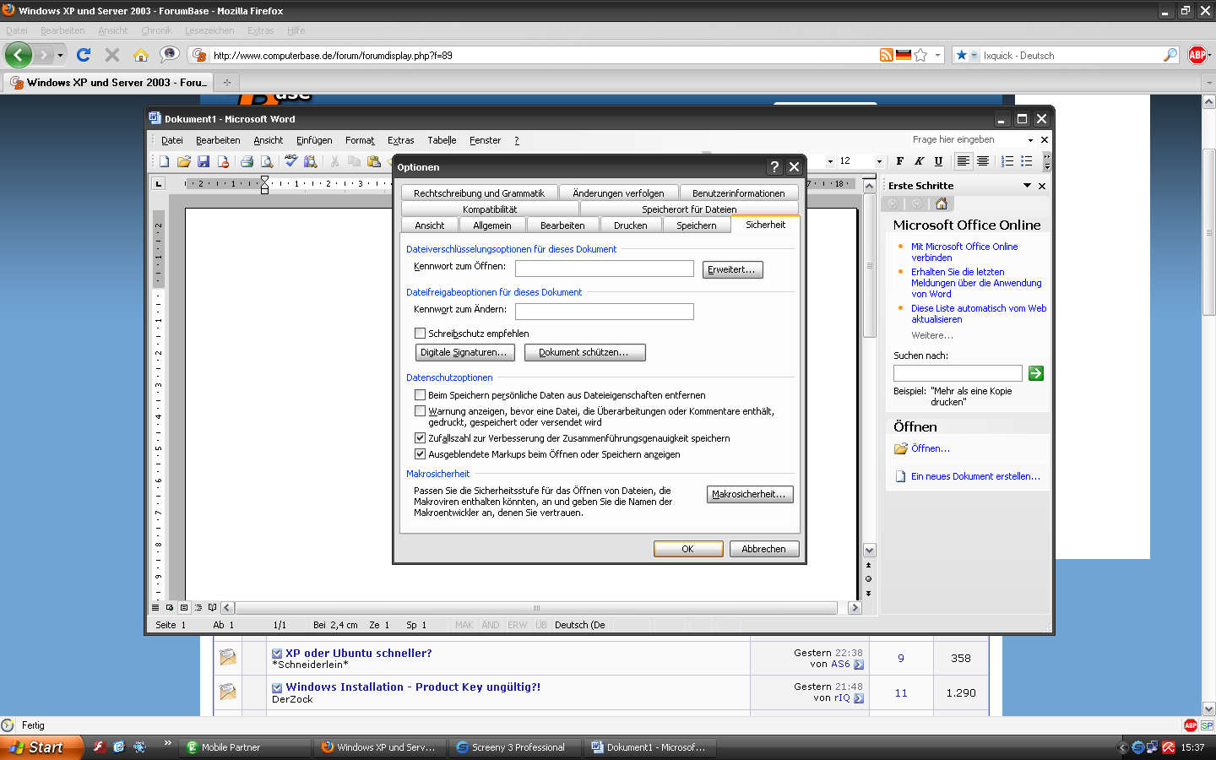Viewport: 1216px width, 760px height.
Task: Switch to Speichern tab
Action: [696, 225]
